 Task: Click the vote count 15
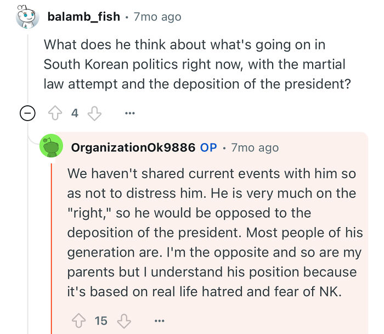click(101, 321)
